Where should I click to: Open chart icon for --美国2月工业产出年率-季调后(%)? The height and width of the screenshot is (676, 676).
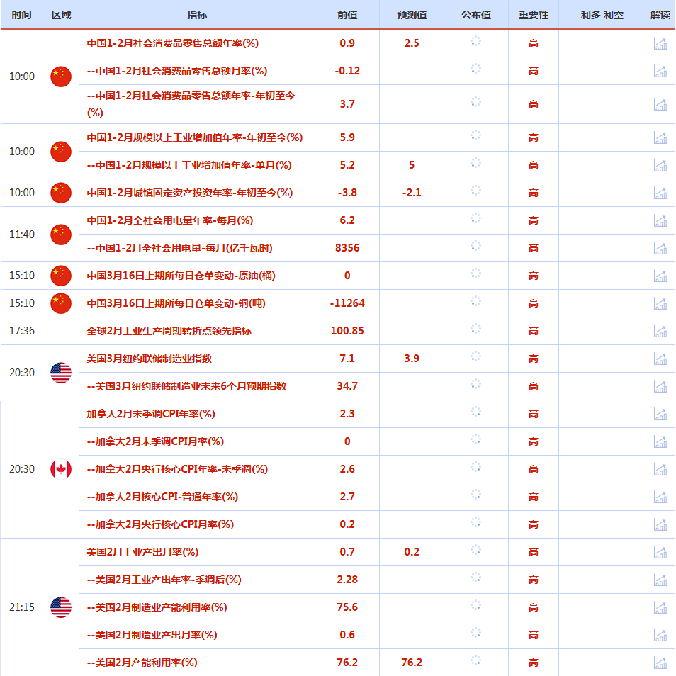(x=660, y=580)
